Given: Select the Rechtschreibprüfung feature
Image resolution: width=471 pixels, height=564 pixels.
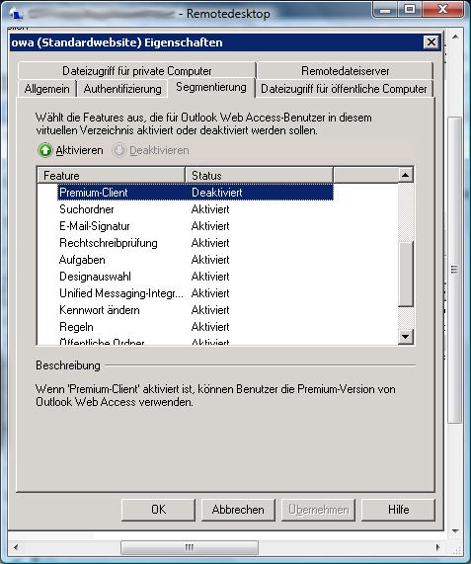Looking at the screenshot, I should point(109,243).
